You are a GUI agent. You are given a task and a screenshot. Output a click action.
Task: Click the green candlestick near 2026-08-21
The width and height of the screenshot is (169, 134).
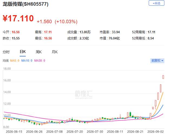(x=135, y=118)
